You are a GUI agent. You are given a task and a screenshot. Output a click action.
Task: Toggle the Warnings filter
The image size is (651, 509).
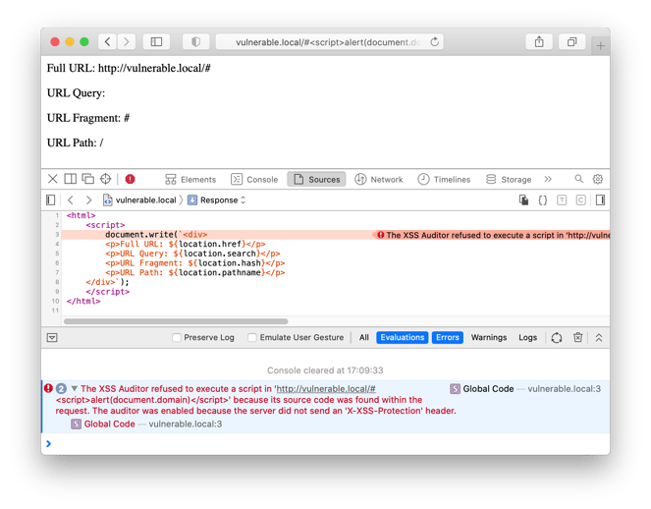(489, 338)
